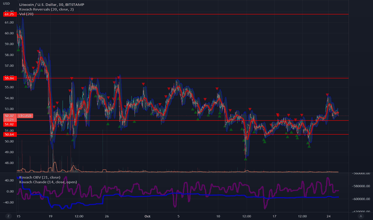Screen dimensions: 373x220
Task: Click the -40.00 value on Chande axis
Action: (x=8, y=202)
